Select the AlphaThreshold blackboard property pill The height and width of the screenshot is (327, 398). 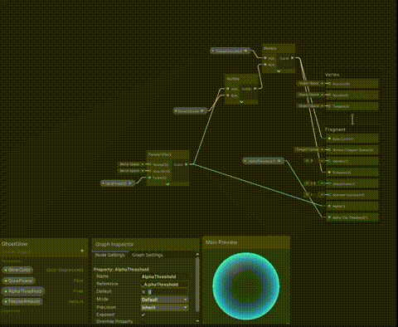point(23,291)
